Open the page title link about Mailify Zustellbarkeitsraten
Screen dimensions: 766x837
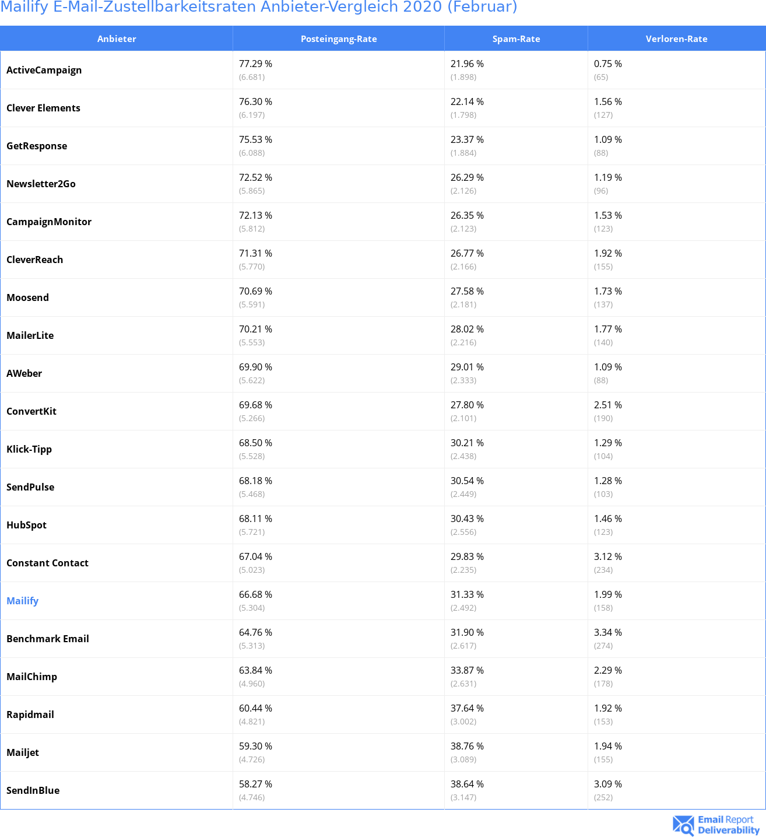259,7
